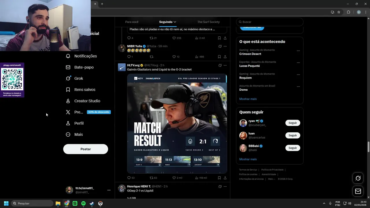Open Grok from the sidebar

(x=74, y=78)
